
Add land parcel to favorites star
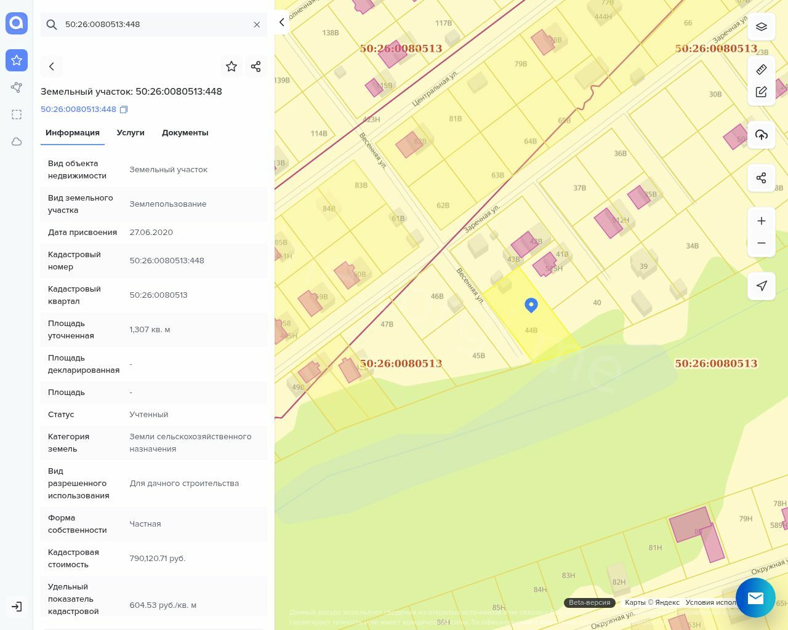tap(231, 66)
